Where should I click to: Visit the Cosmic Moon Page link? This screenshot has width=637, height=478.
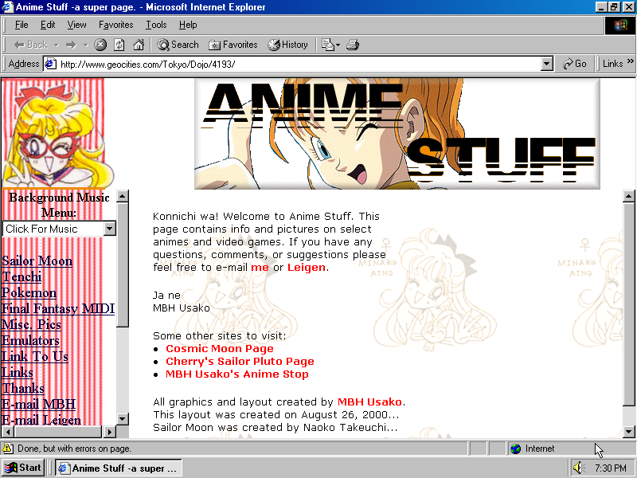pyautogui.click(x=220, y=349)
